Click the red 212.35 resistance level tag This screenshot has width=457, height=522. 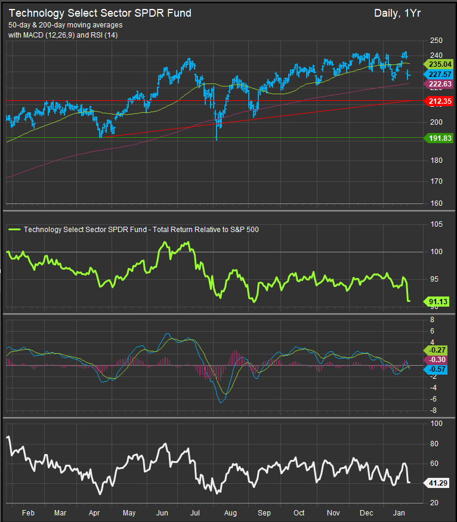click(438, 101)
